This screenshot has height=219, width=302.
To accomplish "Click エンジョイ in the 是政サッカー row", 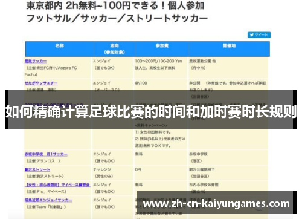I will pyautogui.click(x=101, y=61).
